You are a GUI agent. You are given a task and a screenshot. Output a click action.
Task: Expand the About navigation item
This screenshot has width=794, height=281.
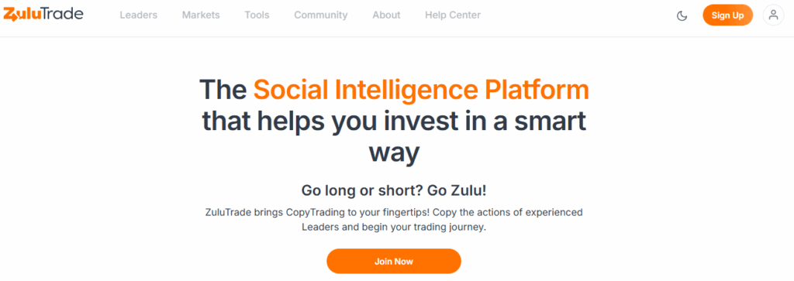tap(386, 15)
